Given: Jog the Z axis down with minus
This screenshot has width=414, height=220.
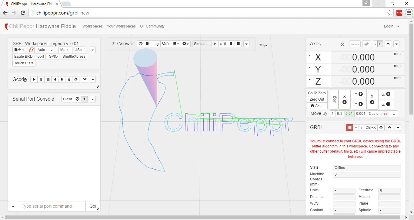Looking at the screenshot, I should click(x=386, y=104).
